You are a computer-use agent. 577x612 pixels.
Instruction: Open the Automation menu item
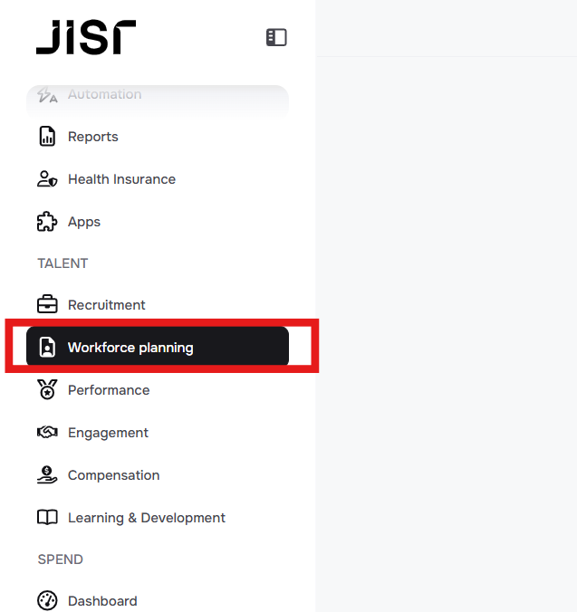click(158, 94)
